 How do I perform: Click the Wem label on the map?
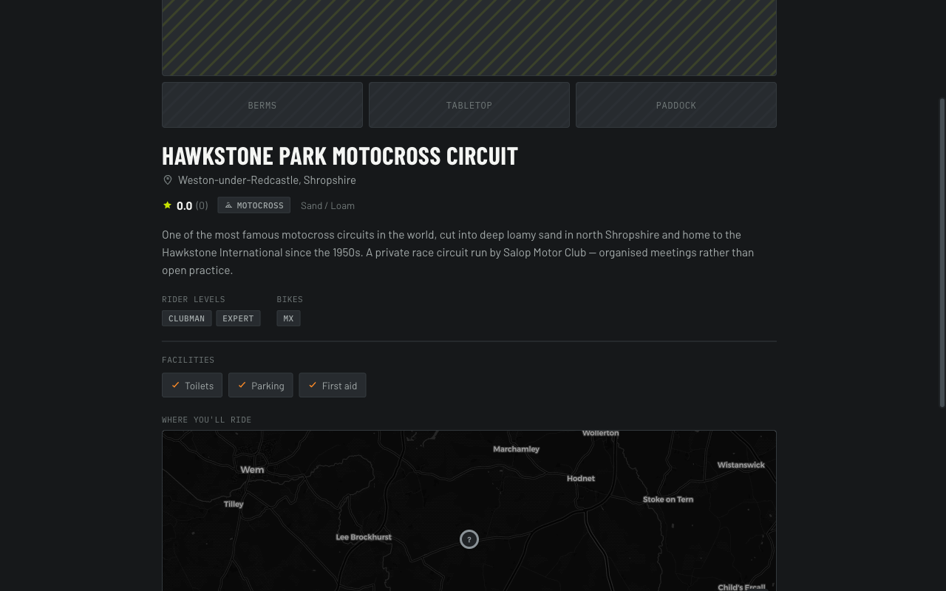252,470
